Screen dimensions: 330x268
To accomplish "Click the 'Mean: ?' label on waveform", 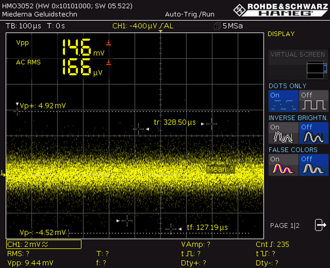I will 220,169.
